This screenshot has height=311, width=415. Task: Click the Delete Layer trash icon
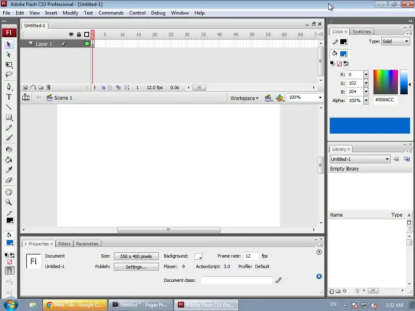(x=48, y=87)
